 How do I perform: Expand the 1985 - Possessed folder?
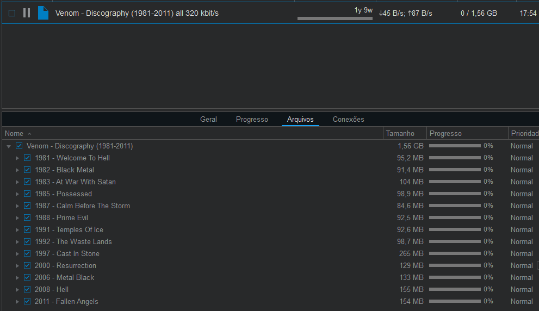coord(17,194)
